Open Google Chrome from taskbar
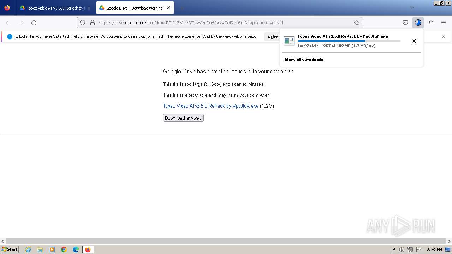The width and height of the screenshot is (452, 254). click(64, 249)
